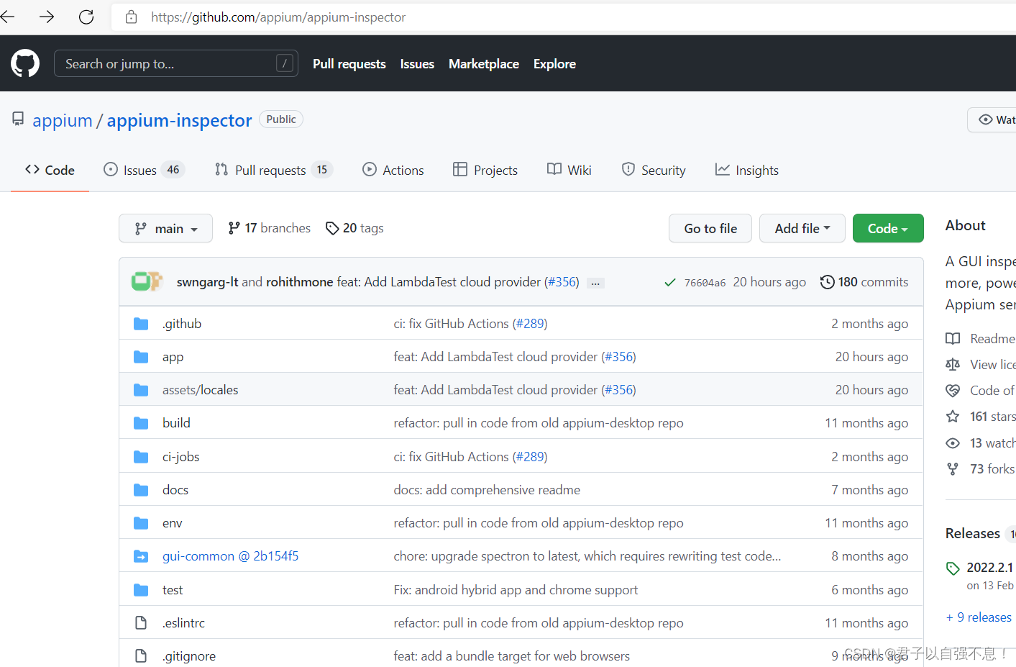The height and width of the screenshot is (667, 1016).
Task: Open Pull requests in top navigation
Action: click(349, 64)
